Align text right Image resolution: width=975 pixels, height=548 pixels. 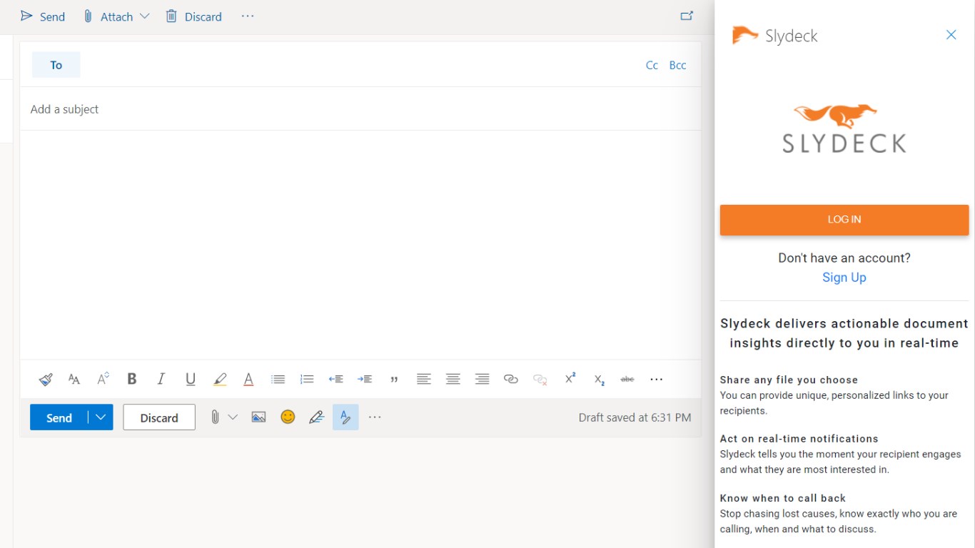click(x=482, y=380)
